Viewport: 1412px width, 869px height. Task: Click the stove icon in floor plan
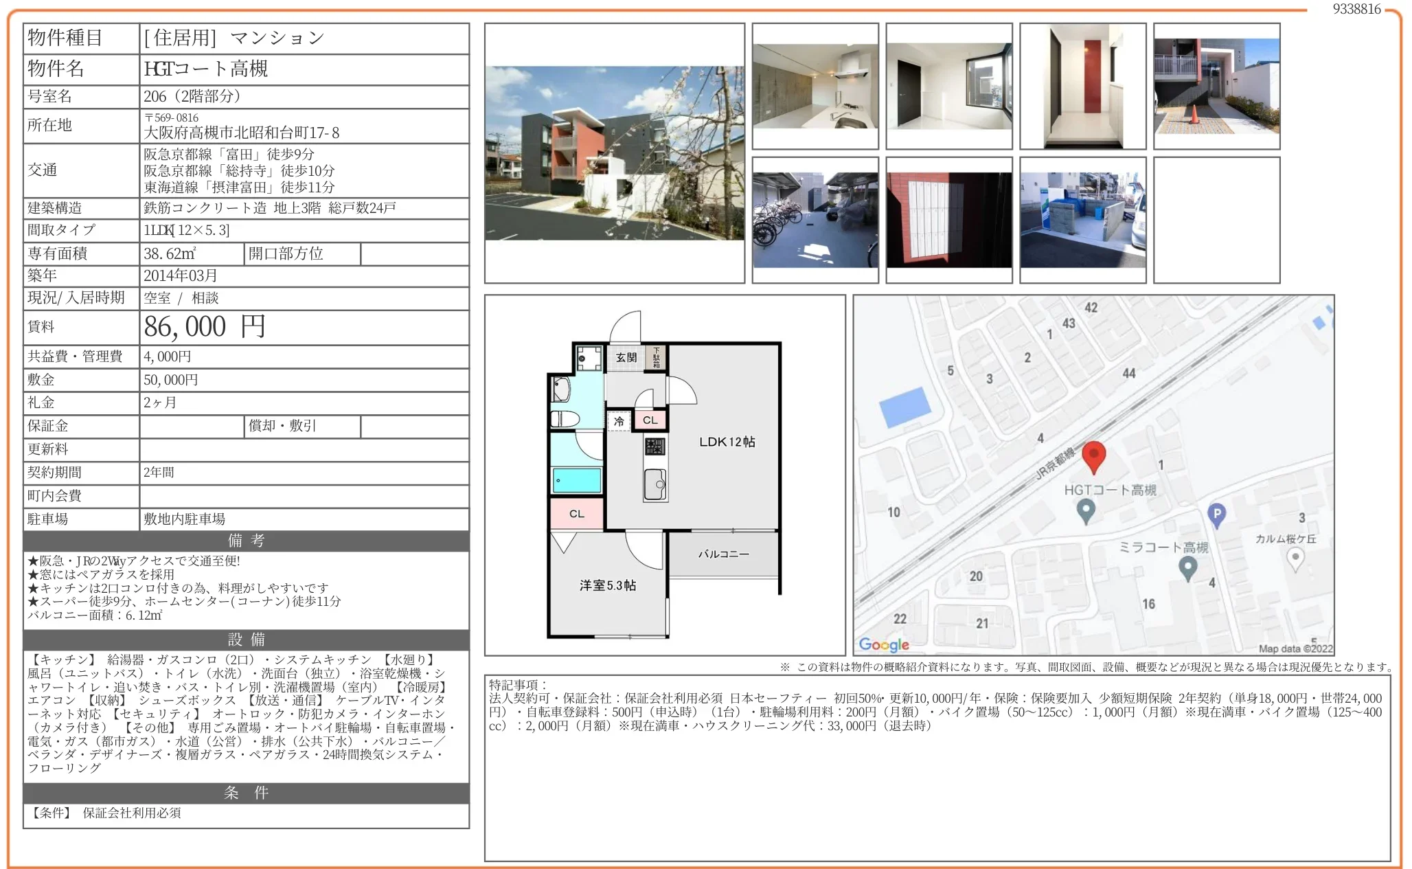[654, 447]
